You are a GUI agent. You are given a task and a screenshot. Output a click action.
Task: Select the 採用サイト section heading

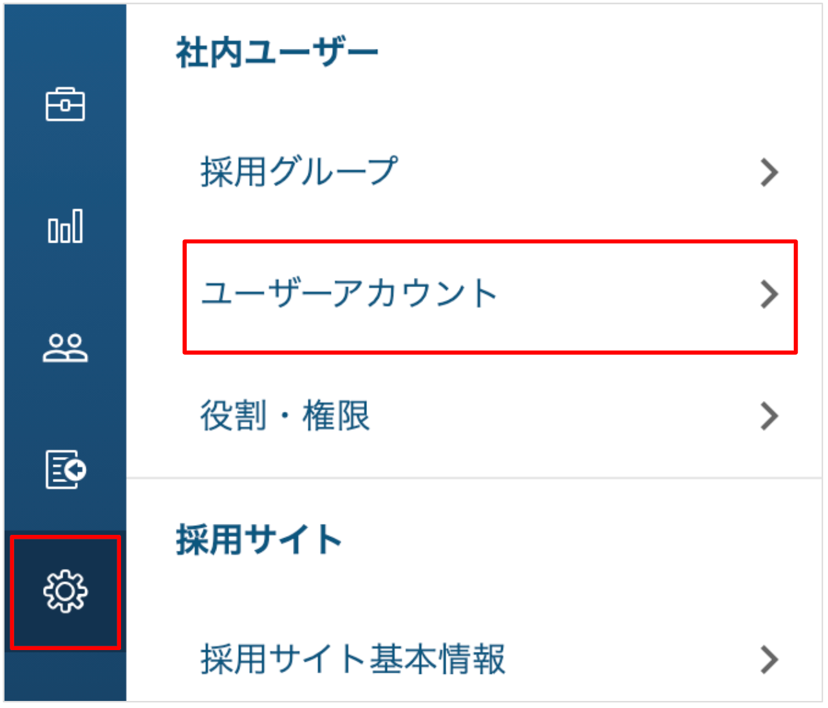pos(259,539)
